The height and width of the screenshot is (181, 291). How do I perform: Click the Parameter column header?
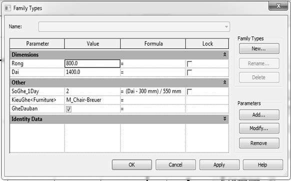pyautogui.click(x=37, y=43)
